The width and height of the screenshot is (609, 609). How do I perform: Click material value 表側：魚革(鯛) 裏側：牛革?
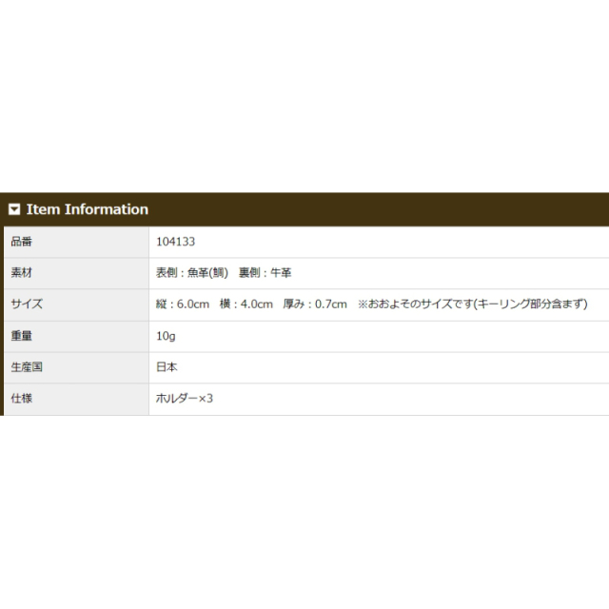(x=224, y=273)
